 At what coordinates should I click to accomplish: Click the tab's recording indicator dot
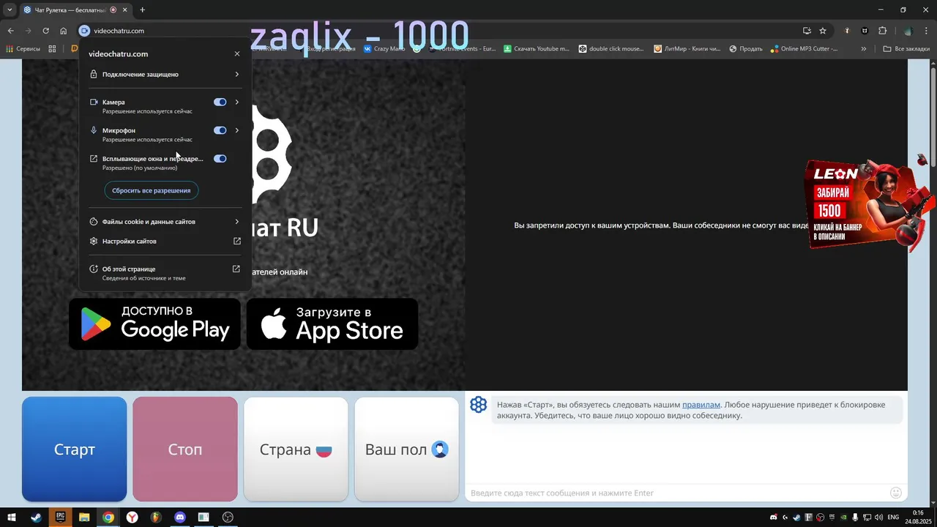pos(113,10)
